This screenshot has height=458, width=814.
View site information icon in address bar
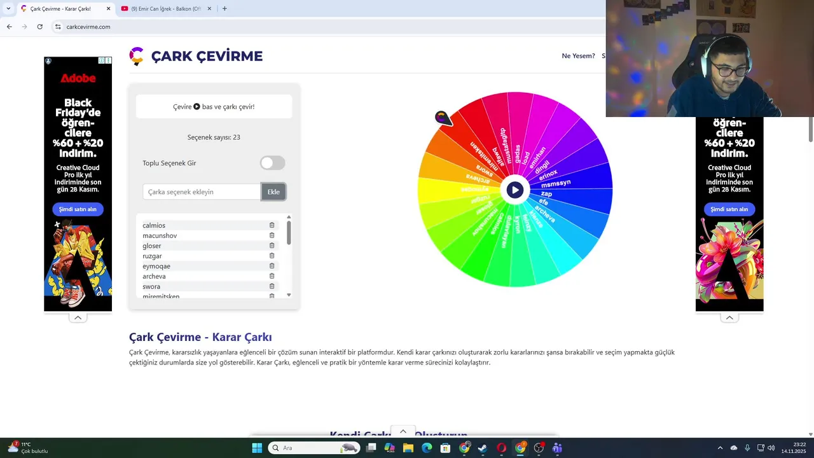58,27
